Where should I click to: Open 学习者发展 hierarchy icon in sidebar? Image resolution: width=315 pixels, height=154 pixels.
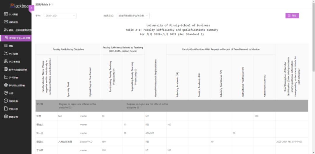pos(6,61)
